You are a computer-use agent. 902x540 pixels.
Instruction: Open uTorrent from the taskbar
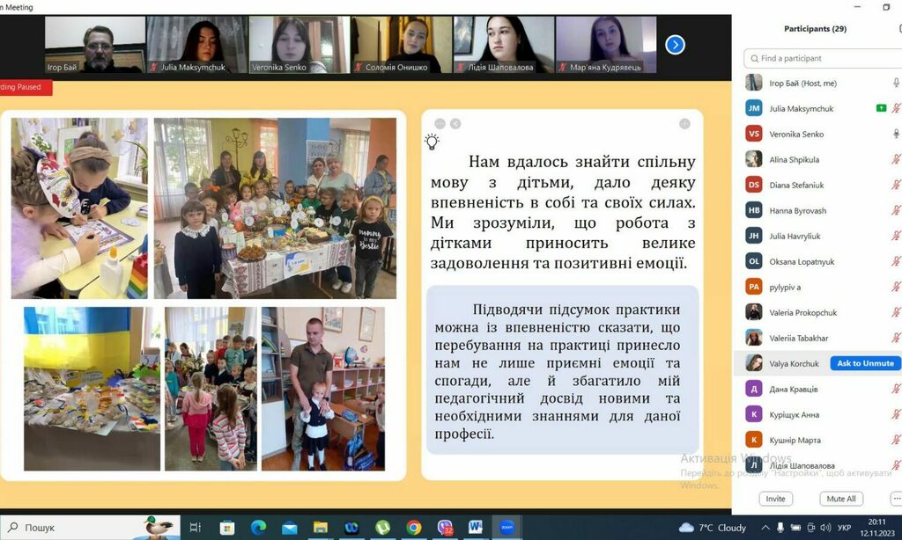pos(382,528)
